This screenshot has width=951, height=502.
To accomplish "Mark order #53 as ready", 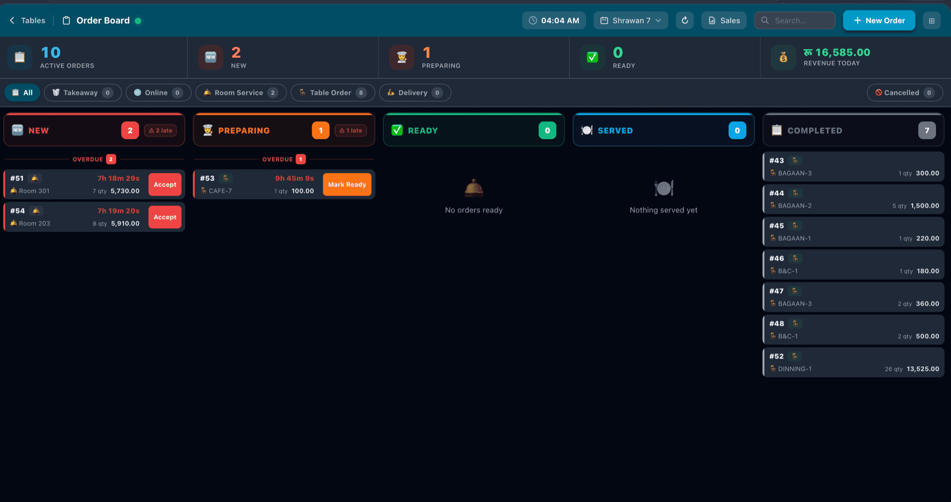I will click(x=347, y=185).
